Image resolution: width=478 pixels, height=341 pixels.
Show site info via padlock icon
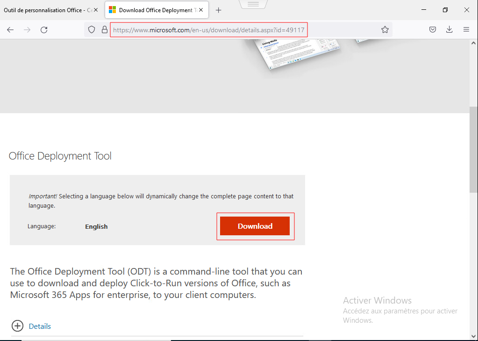[104, 29]
